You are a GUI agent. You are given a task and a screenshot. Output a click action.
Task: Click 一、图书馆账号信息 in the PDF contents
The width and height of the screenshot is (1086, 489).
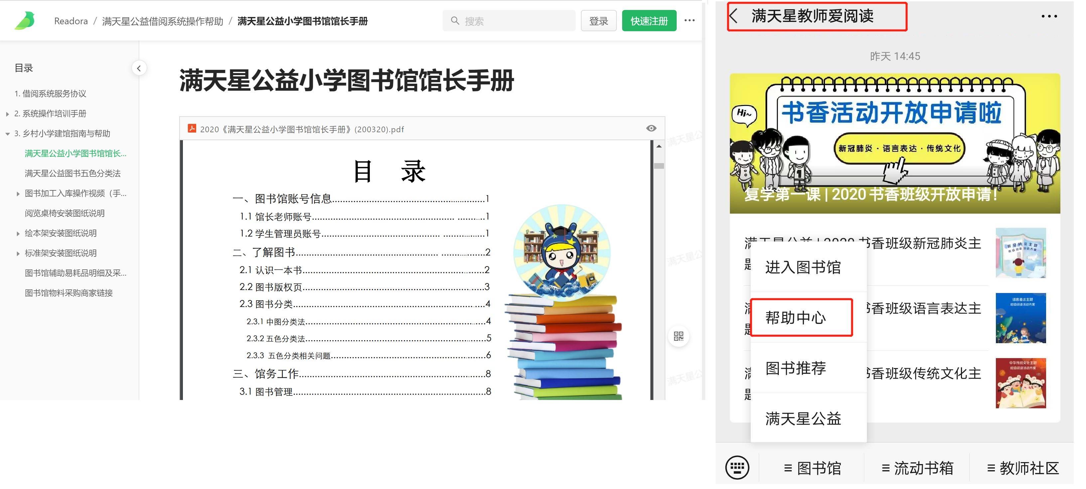coord(361,198)
